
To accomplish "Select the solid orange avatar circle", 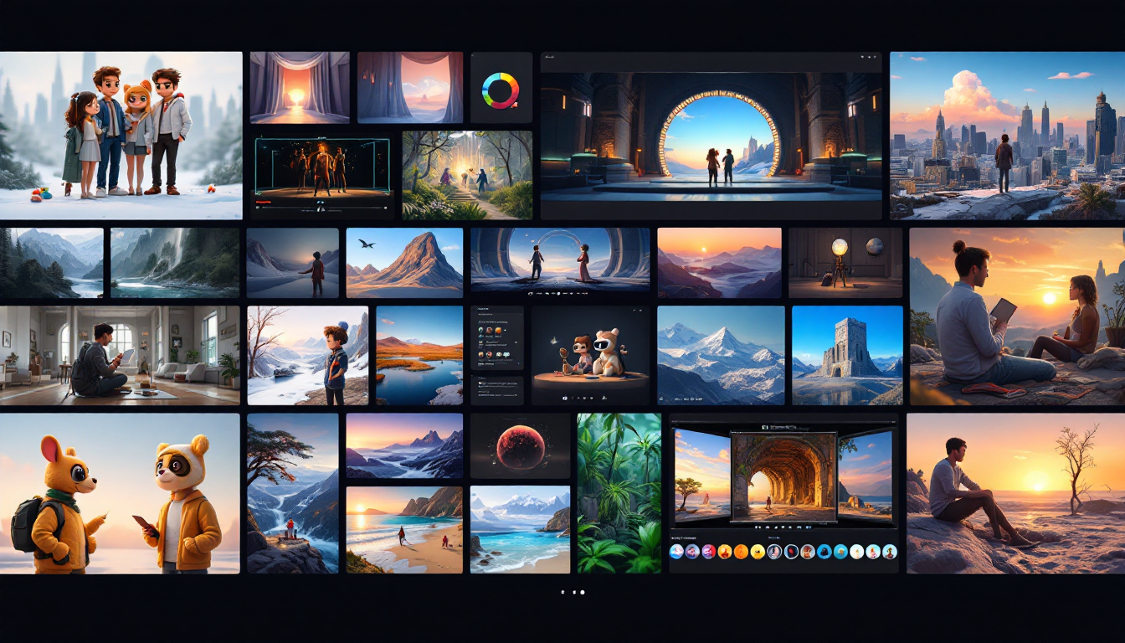I will coord(741,552).
